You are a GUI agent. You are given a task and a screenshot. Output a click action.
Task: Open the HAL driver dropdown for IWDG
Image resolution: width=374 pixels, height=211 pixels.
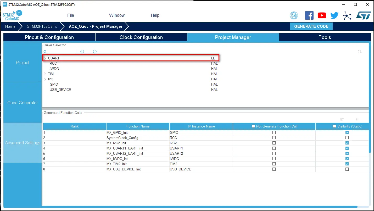pyautogui.click(x=214, y=69)
